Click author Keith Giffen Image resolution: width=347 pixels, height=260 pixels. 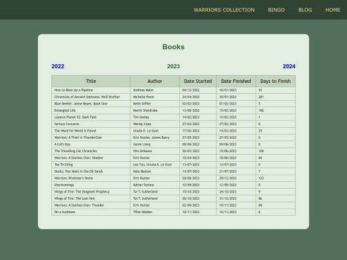pos(142,104)
